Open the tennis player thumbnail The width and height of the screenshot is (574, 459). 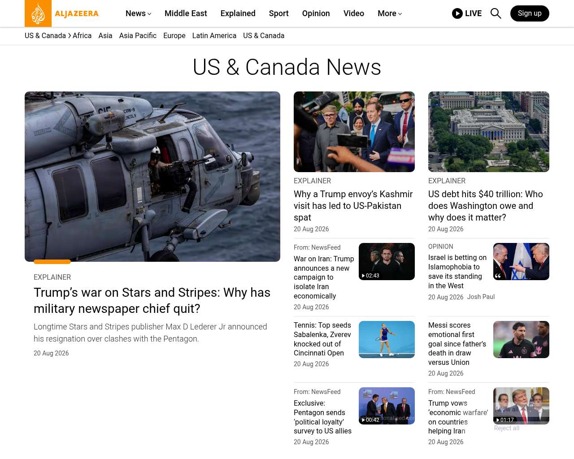tap(387, 340)
